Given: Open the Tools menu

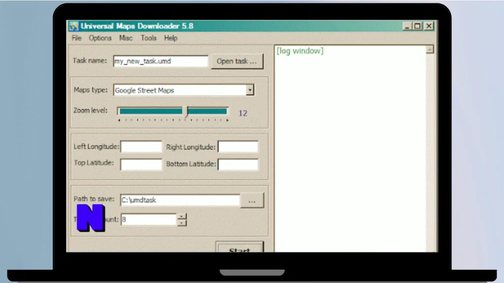Looking at the screenshot, I should (x=149, y=38).
